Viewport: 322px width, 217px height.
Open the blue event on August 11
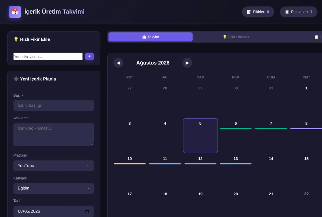coord(165,164)
